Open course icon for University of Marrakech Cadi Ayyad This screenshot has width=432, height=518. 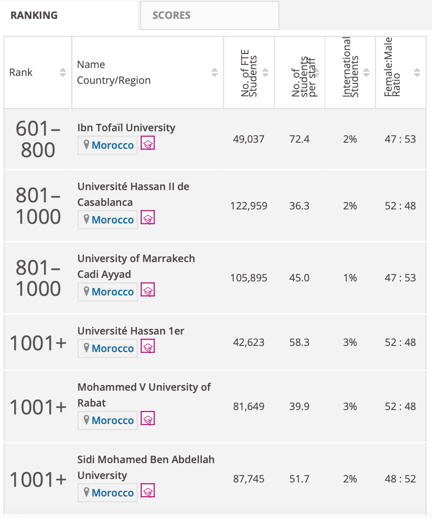[148, 290]
